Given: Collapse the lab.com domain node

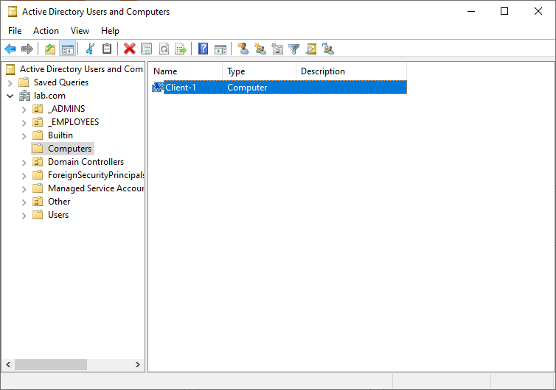Looking at the screenshot, I should coord(10,96).
